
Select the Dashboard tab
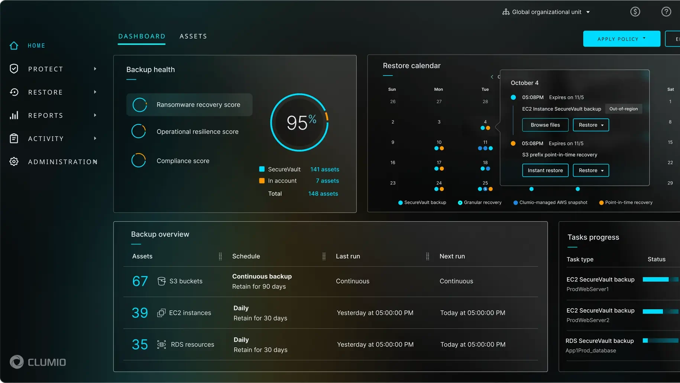[142, 36]
